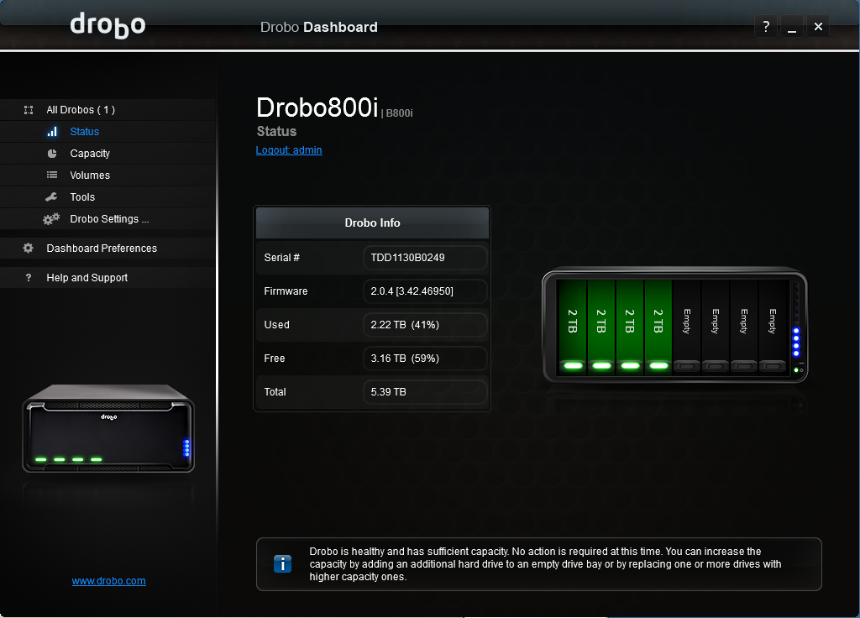Open the www.drobo.com link

tap(109, 581)
